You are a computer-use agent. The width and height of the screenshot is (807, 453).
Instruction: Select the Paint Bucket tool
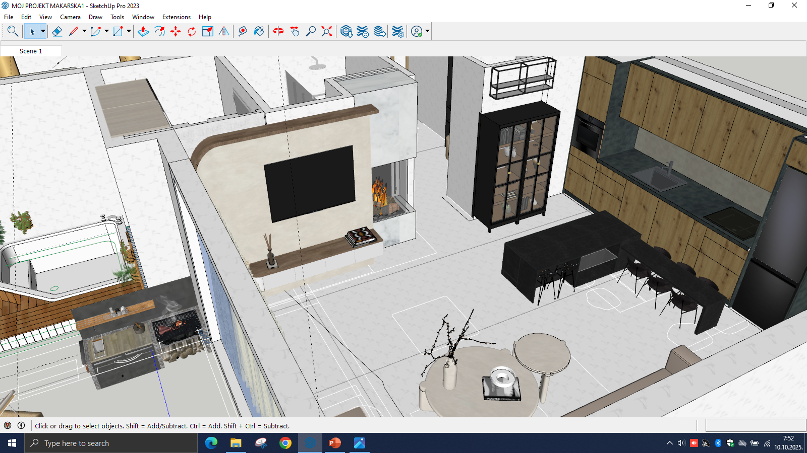click(259, 31)
